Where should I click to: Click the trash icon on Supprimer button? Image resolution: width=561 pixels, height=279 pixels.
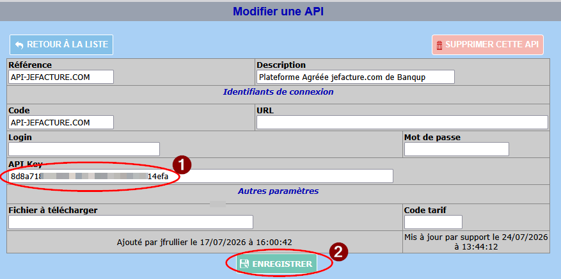(439, 45)
